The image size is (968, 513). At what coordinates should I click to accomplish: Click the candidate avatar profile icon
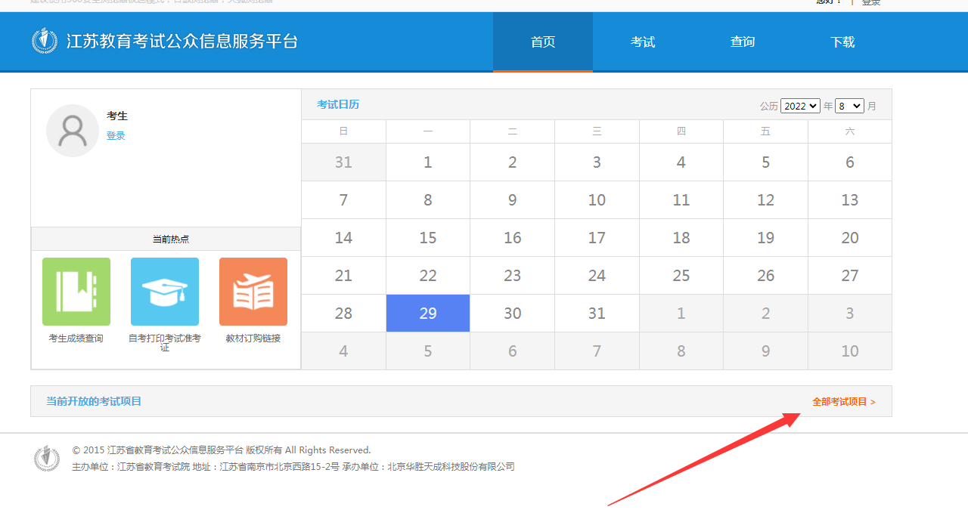[x=73, y=131]
